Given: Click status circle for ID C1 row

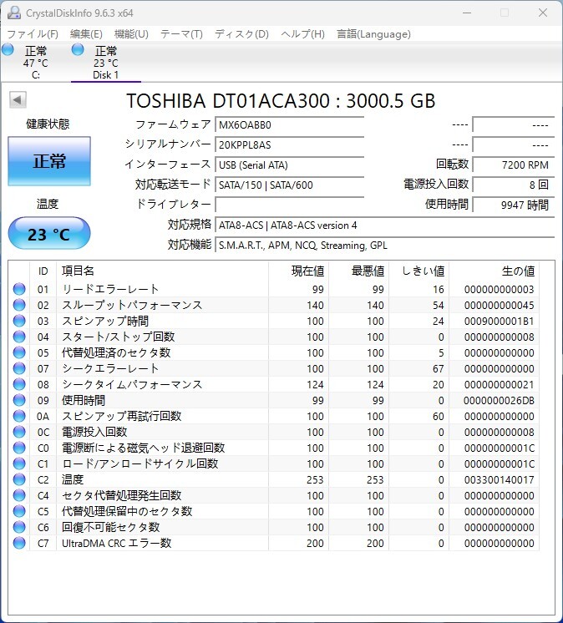Looking at the screenshot, I should [x=19, y=463].
